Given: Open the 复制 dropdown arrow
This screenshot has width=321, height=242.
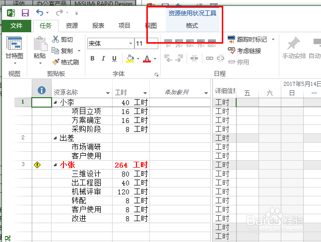Looking at the screenshot, I should 79,51.
